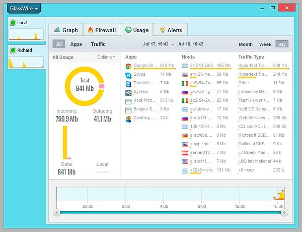Select ICQ and AOL traffic type
Screen dimensions: 302x232
click(x=263, y=127)
